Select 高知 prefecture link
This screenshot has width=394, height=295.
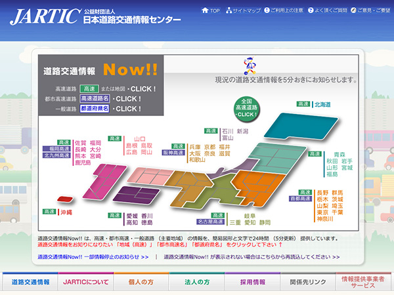[x=132, y=222]
